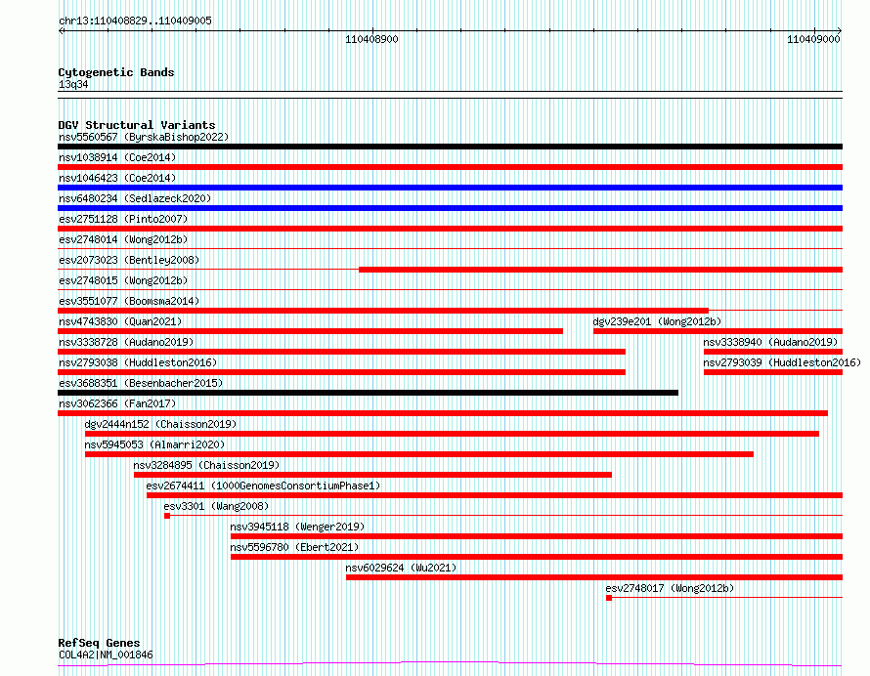Click the 110408900 ruler position label

(371, 40)
